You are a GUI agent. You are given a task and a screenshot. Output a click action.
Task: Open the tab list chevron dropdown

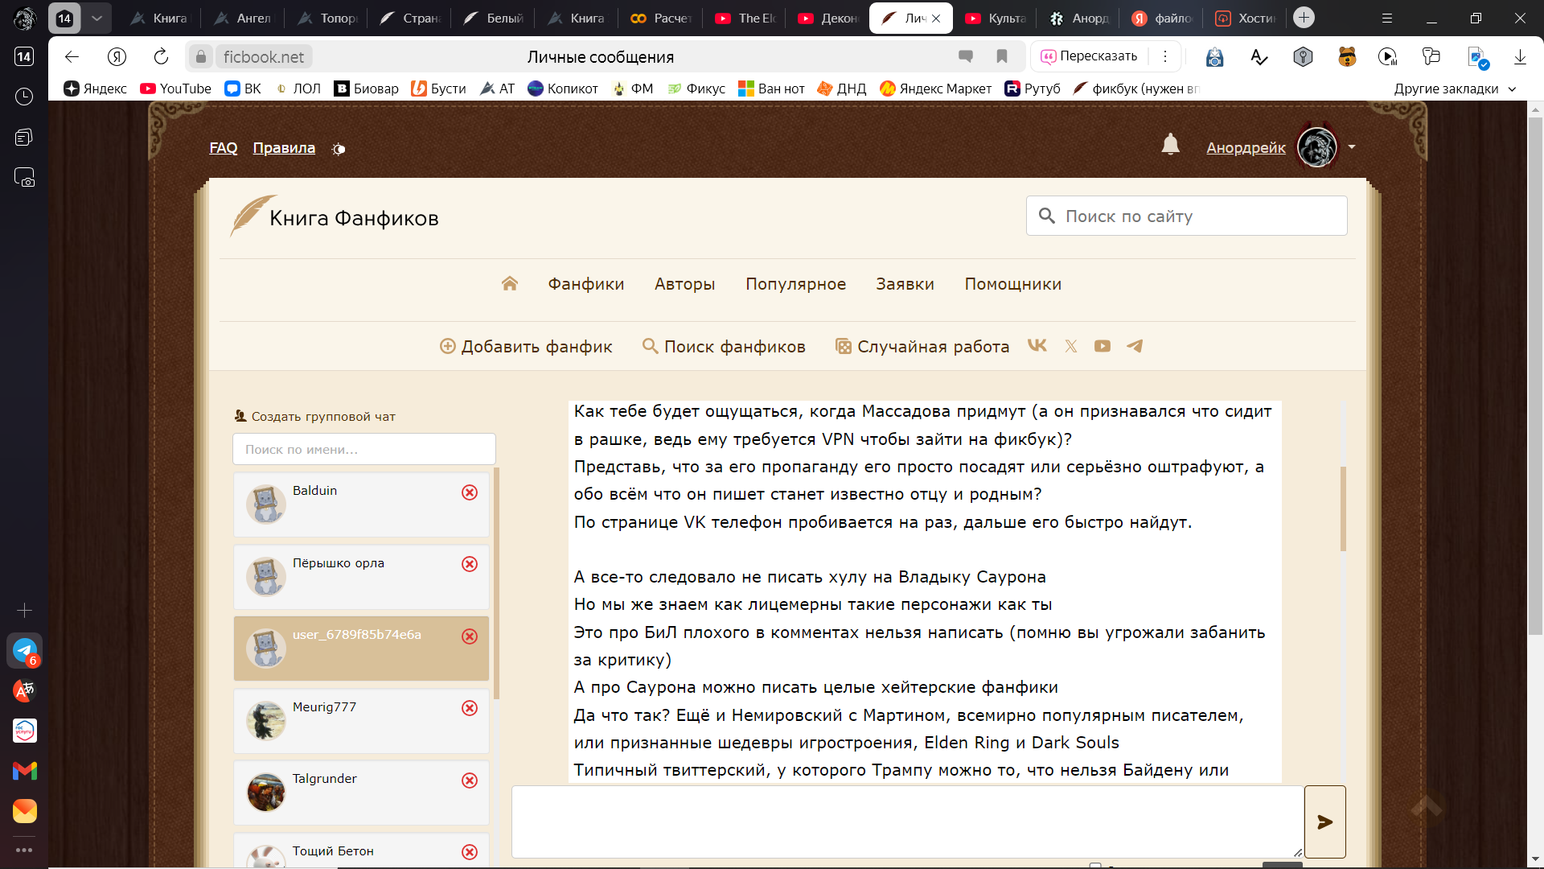(96, 18)
